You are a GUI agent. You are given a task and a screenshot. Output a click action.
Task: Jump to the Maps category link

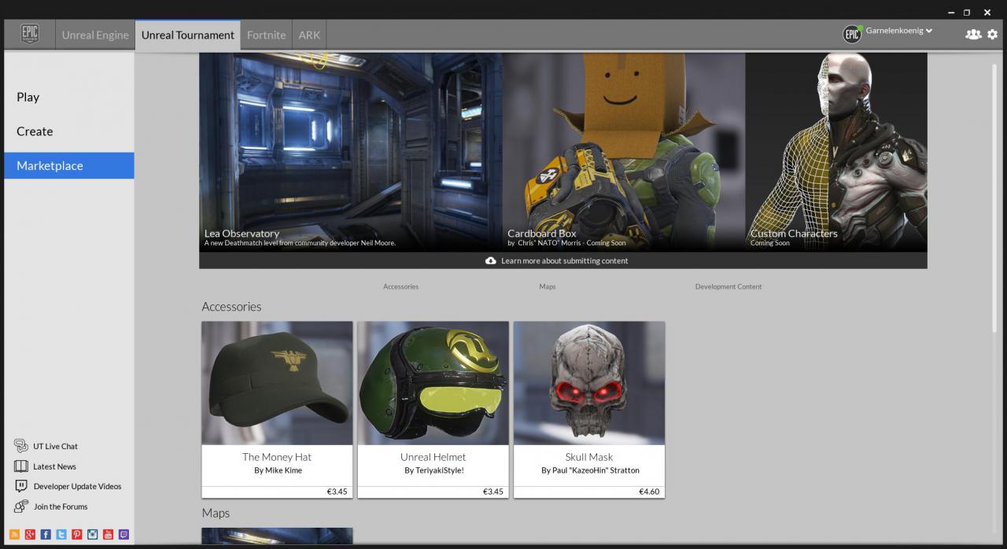pos(548,286)
